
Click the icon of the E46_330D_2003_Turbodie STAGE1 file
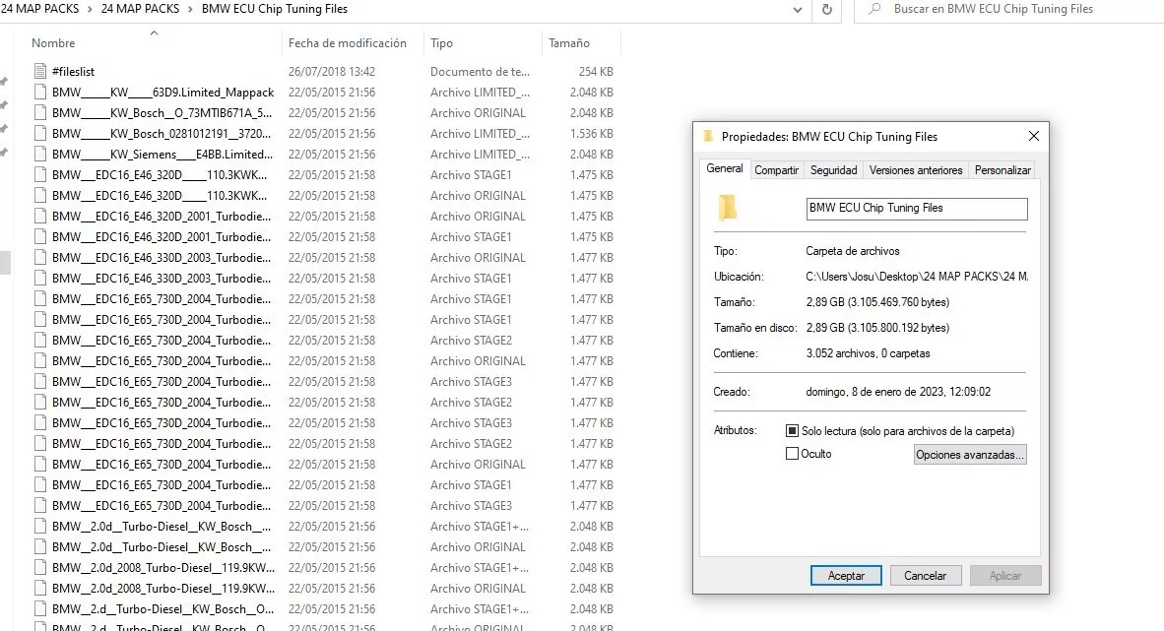[x=40, y=279]
